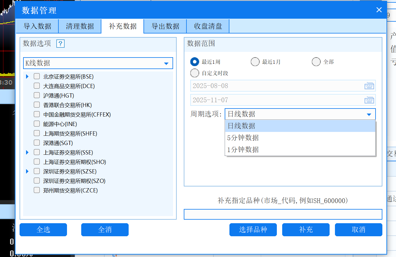396x257 pixels.
Task: Select the 最近1月 radio button
Action: click(x=255, y=62)
